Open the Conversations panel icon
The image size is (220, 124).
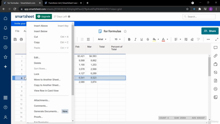[x=216, y=48]
